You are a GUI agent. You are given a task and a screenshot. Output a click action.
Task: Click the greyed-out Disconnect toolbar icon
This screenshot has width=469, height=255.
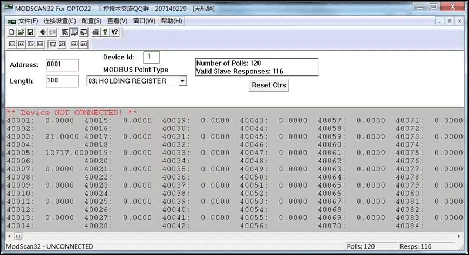click(x=53, y=32)
